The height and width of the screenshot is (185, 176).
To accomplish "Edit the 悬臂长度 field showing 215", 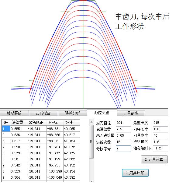I will pos(160,123).
